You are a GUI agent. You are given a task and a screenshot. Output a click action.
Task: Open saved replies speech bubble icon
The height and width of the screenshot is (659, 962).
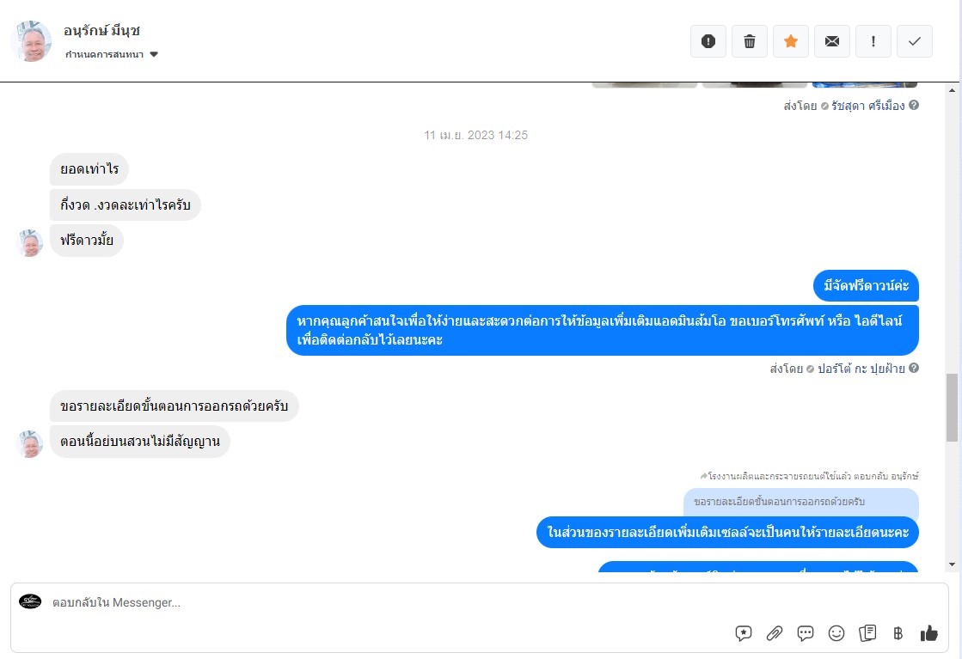[x=805, y=633]
